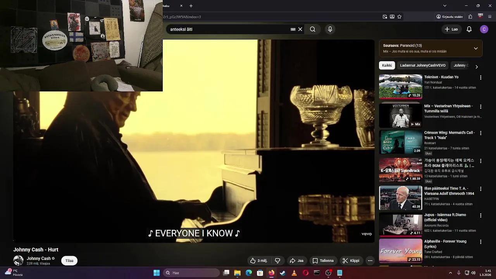Subscribe with the Tilaa button

(69, 261)
